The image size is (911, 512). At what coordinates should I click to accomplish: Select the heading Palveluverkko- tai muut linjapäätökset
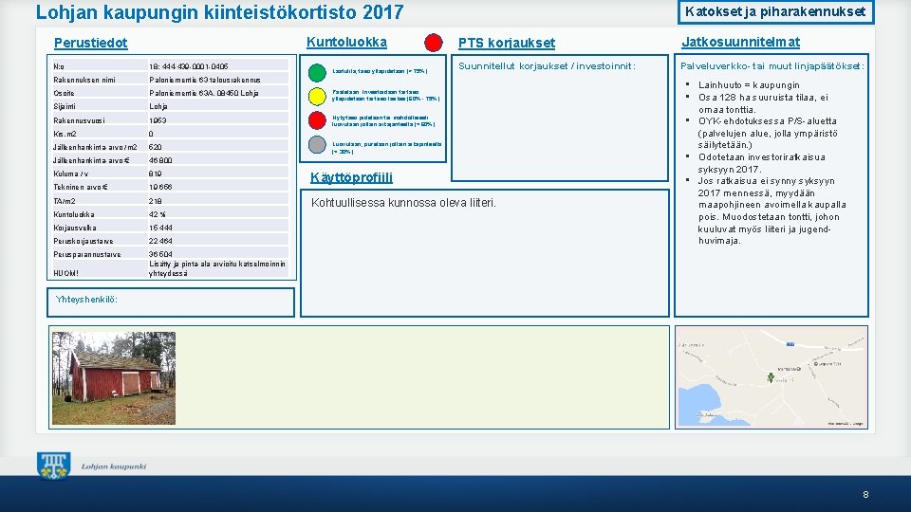point(772,66)
